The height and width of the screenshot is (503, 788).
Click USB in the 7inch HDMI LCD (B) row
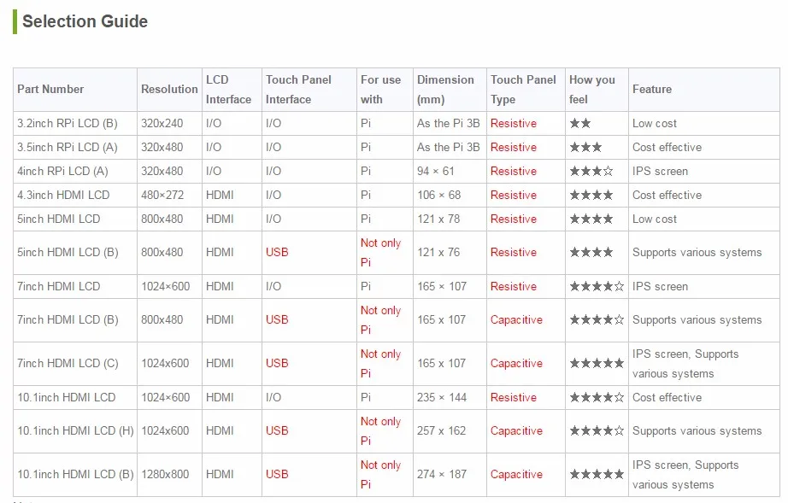tap(277, 319)
